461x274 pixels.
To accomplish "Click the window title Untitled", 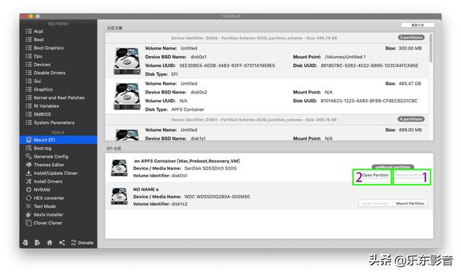I will 230,16.
